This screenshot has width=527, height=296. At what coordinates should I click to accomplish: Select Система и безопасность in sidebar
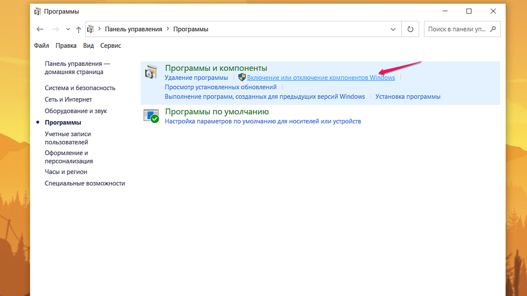(79, 88)
